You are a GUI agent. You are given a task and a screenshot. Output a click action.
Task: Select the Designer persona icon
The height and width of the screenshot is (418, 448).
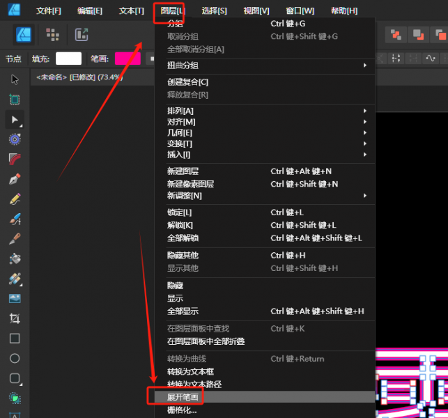24,35
